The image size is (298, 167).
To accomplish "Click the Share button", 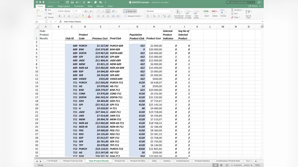I will click(254, 6).
